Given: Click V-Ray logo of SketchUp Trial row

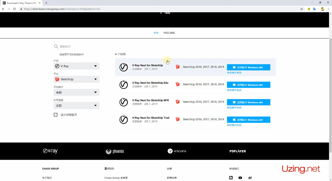Looking at the screenshot, I should 123,120.
